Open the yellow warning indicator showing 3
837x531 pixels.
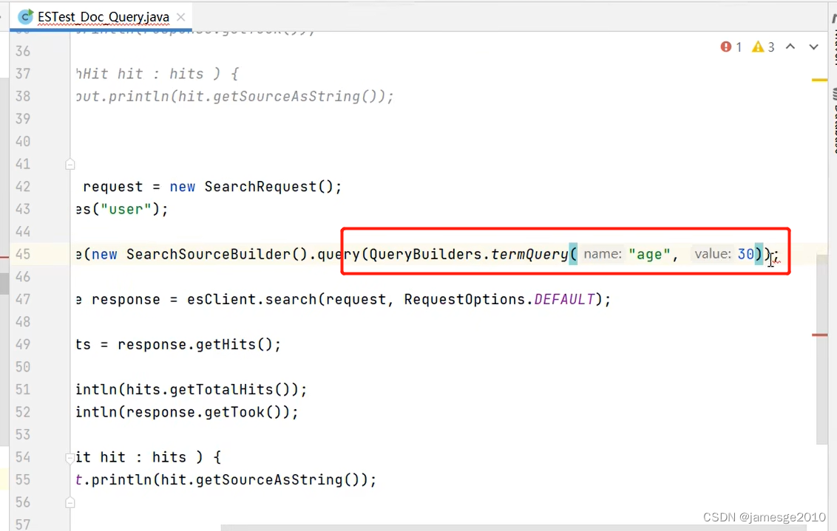(x=763, y=47)
